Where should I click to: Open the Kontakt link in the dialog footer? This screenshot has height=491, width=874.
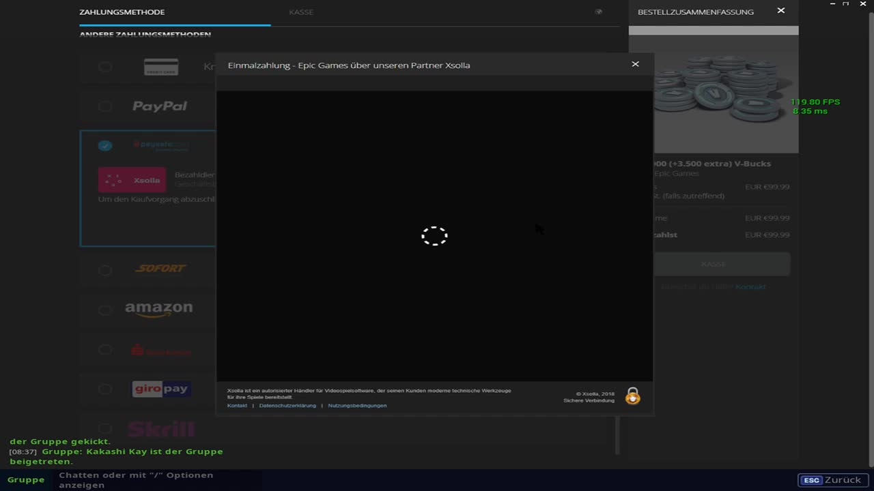[x=237, y=406]
